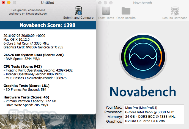Image resolution: width=189 pixels, height=129 pixels.
Task: Click the Open Results label
Action: (126, 18)
